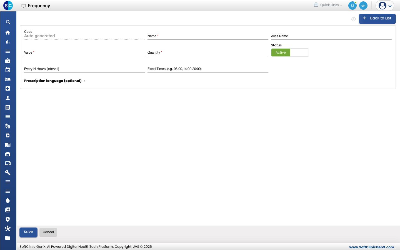Open the shield with cross icon
The width and height of the screenshot is (400, 250).
click(8, 219)
